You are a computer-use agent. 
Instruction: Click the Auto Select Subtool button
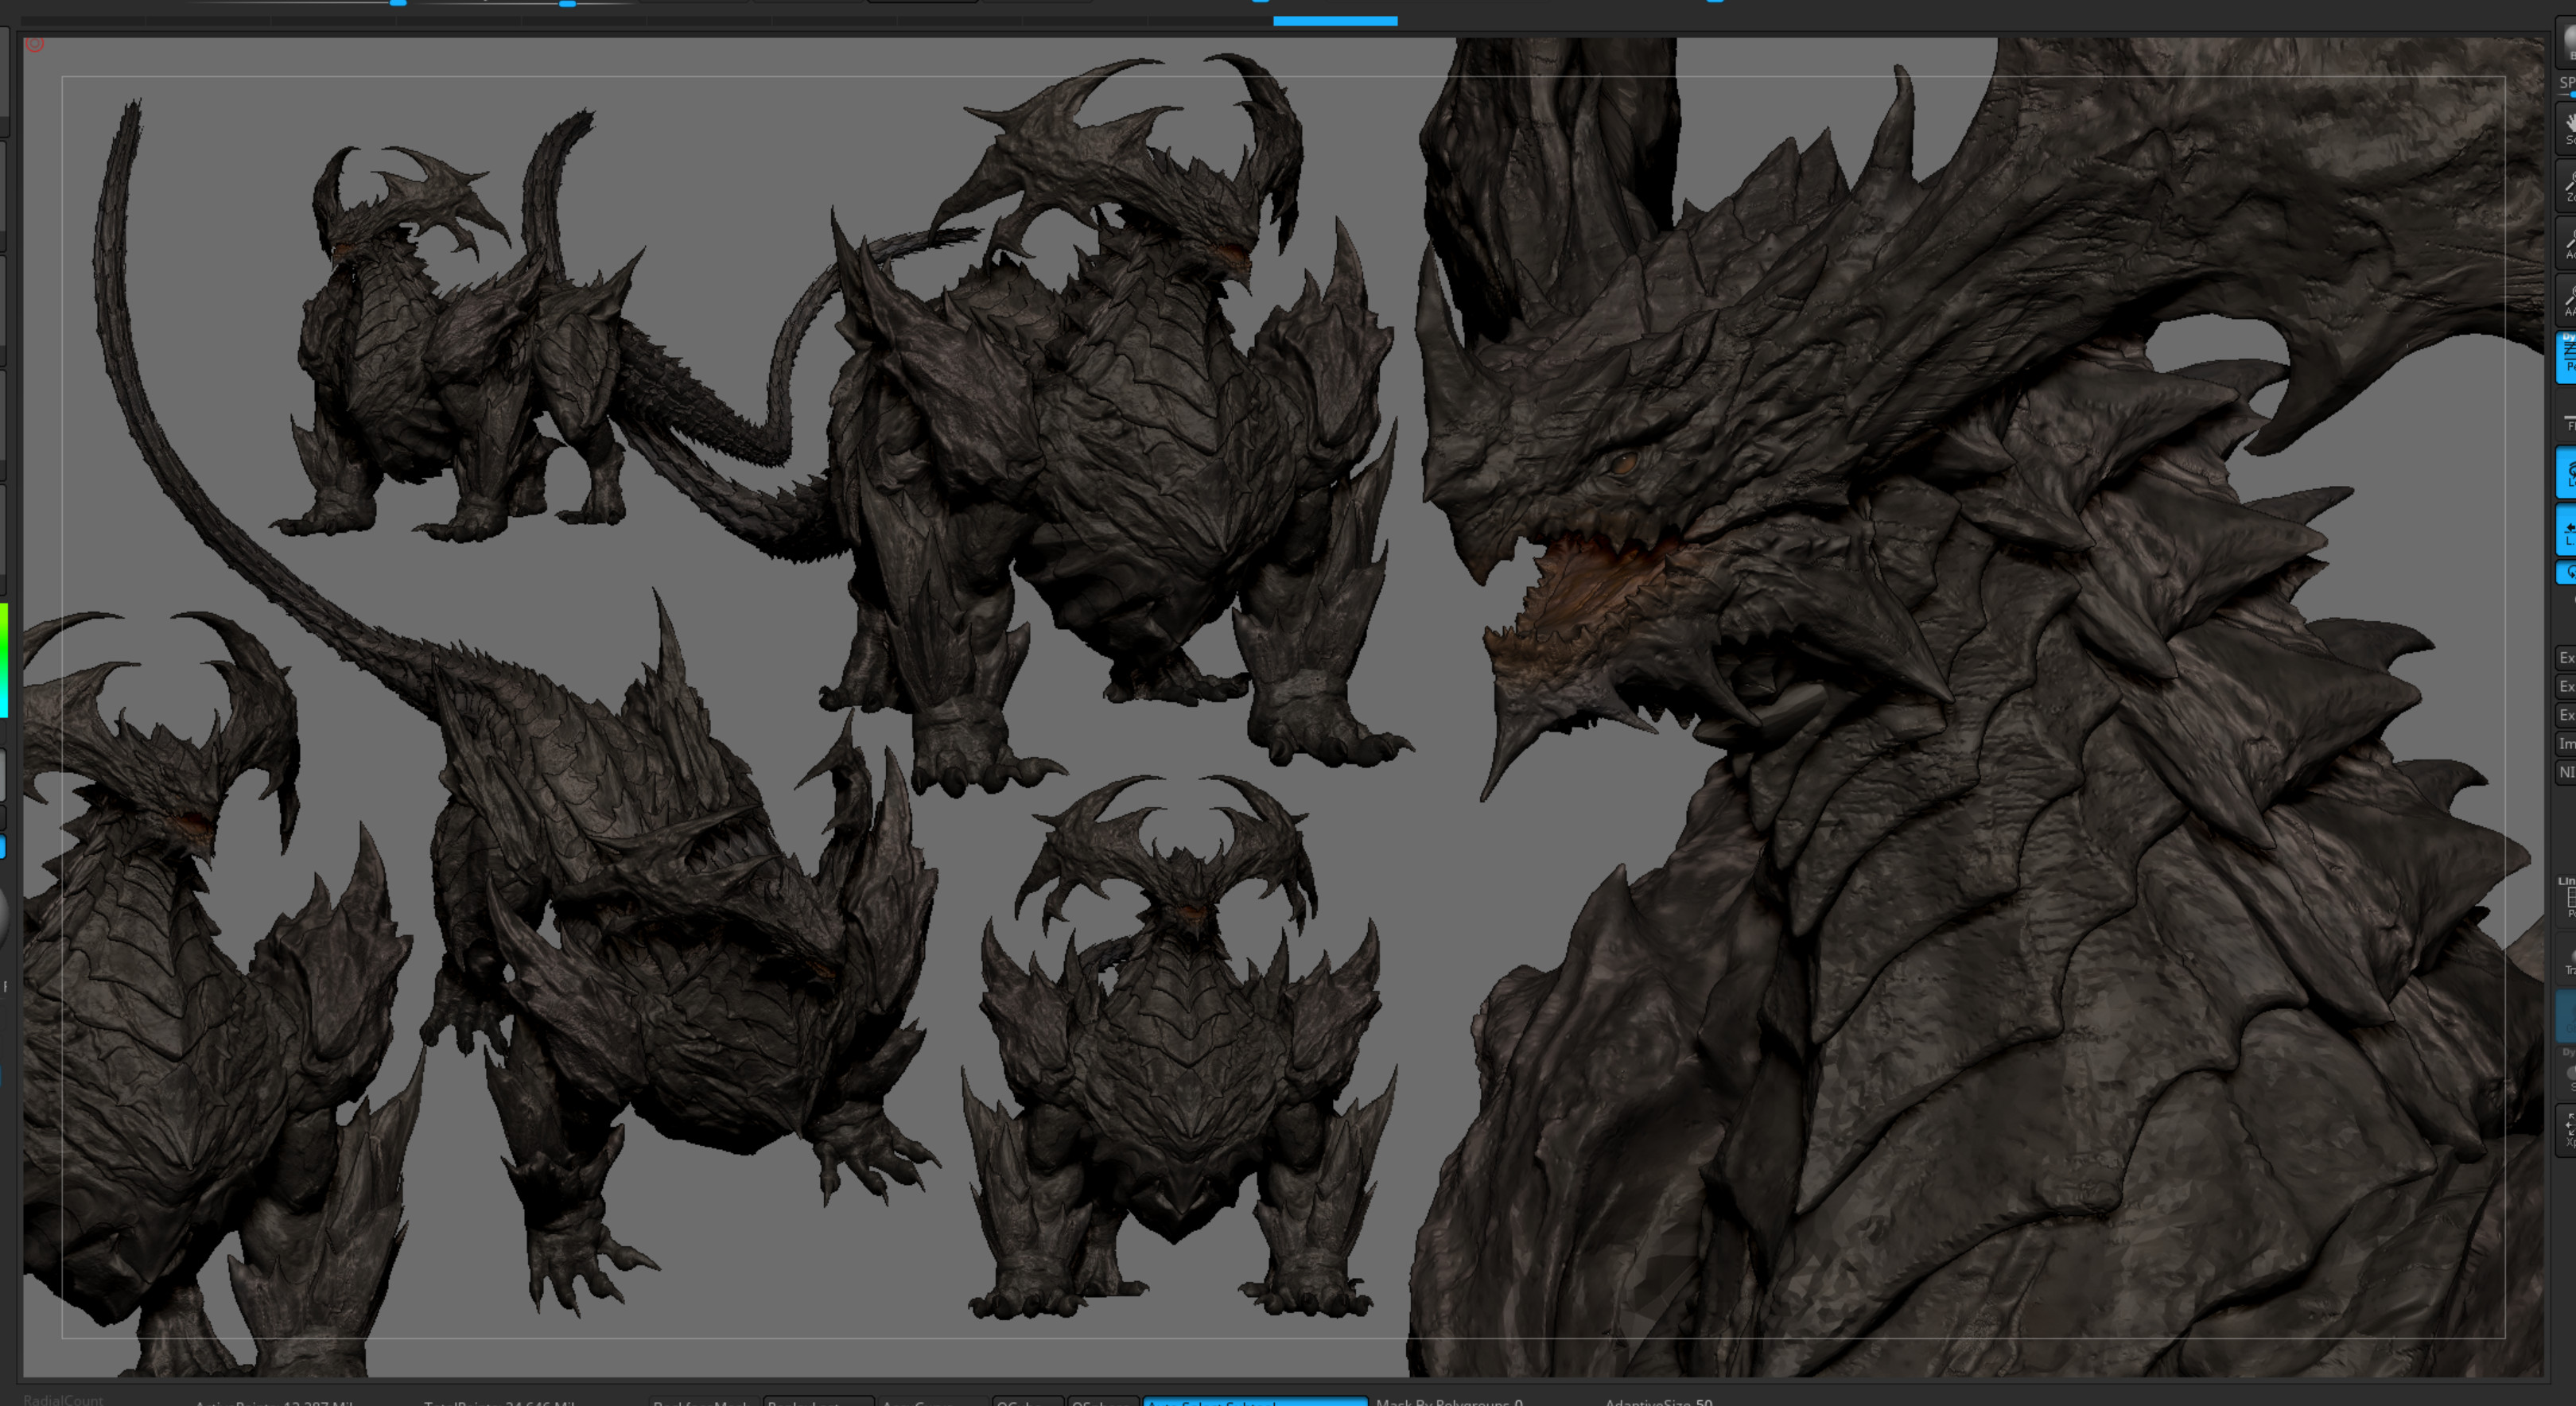(1254, 1401)
